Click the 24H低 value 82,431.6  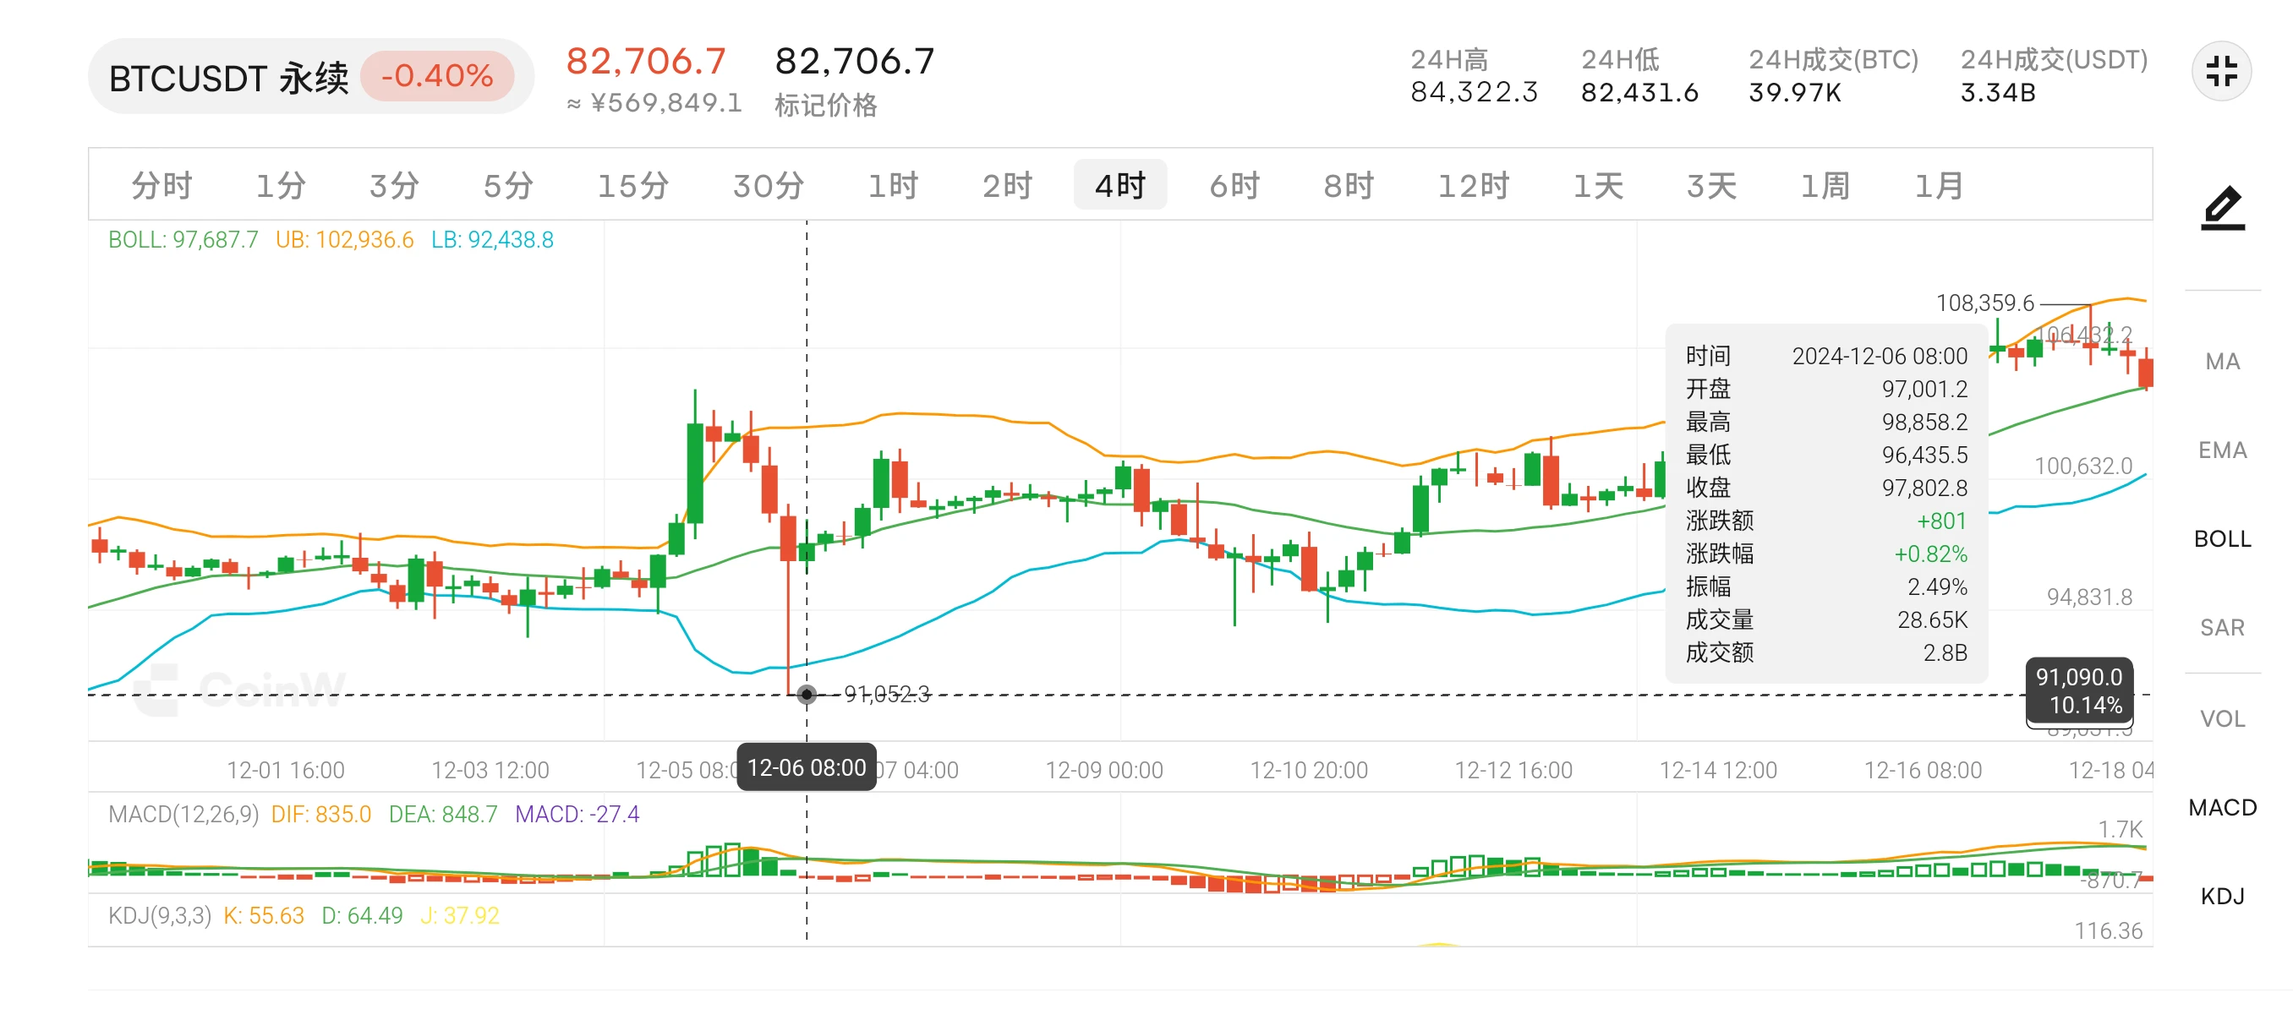pyautogui.click(x=1639, y=91)
